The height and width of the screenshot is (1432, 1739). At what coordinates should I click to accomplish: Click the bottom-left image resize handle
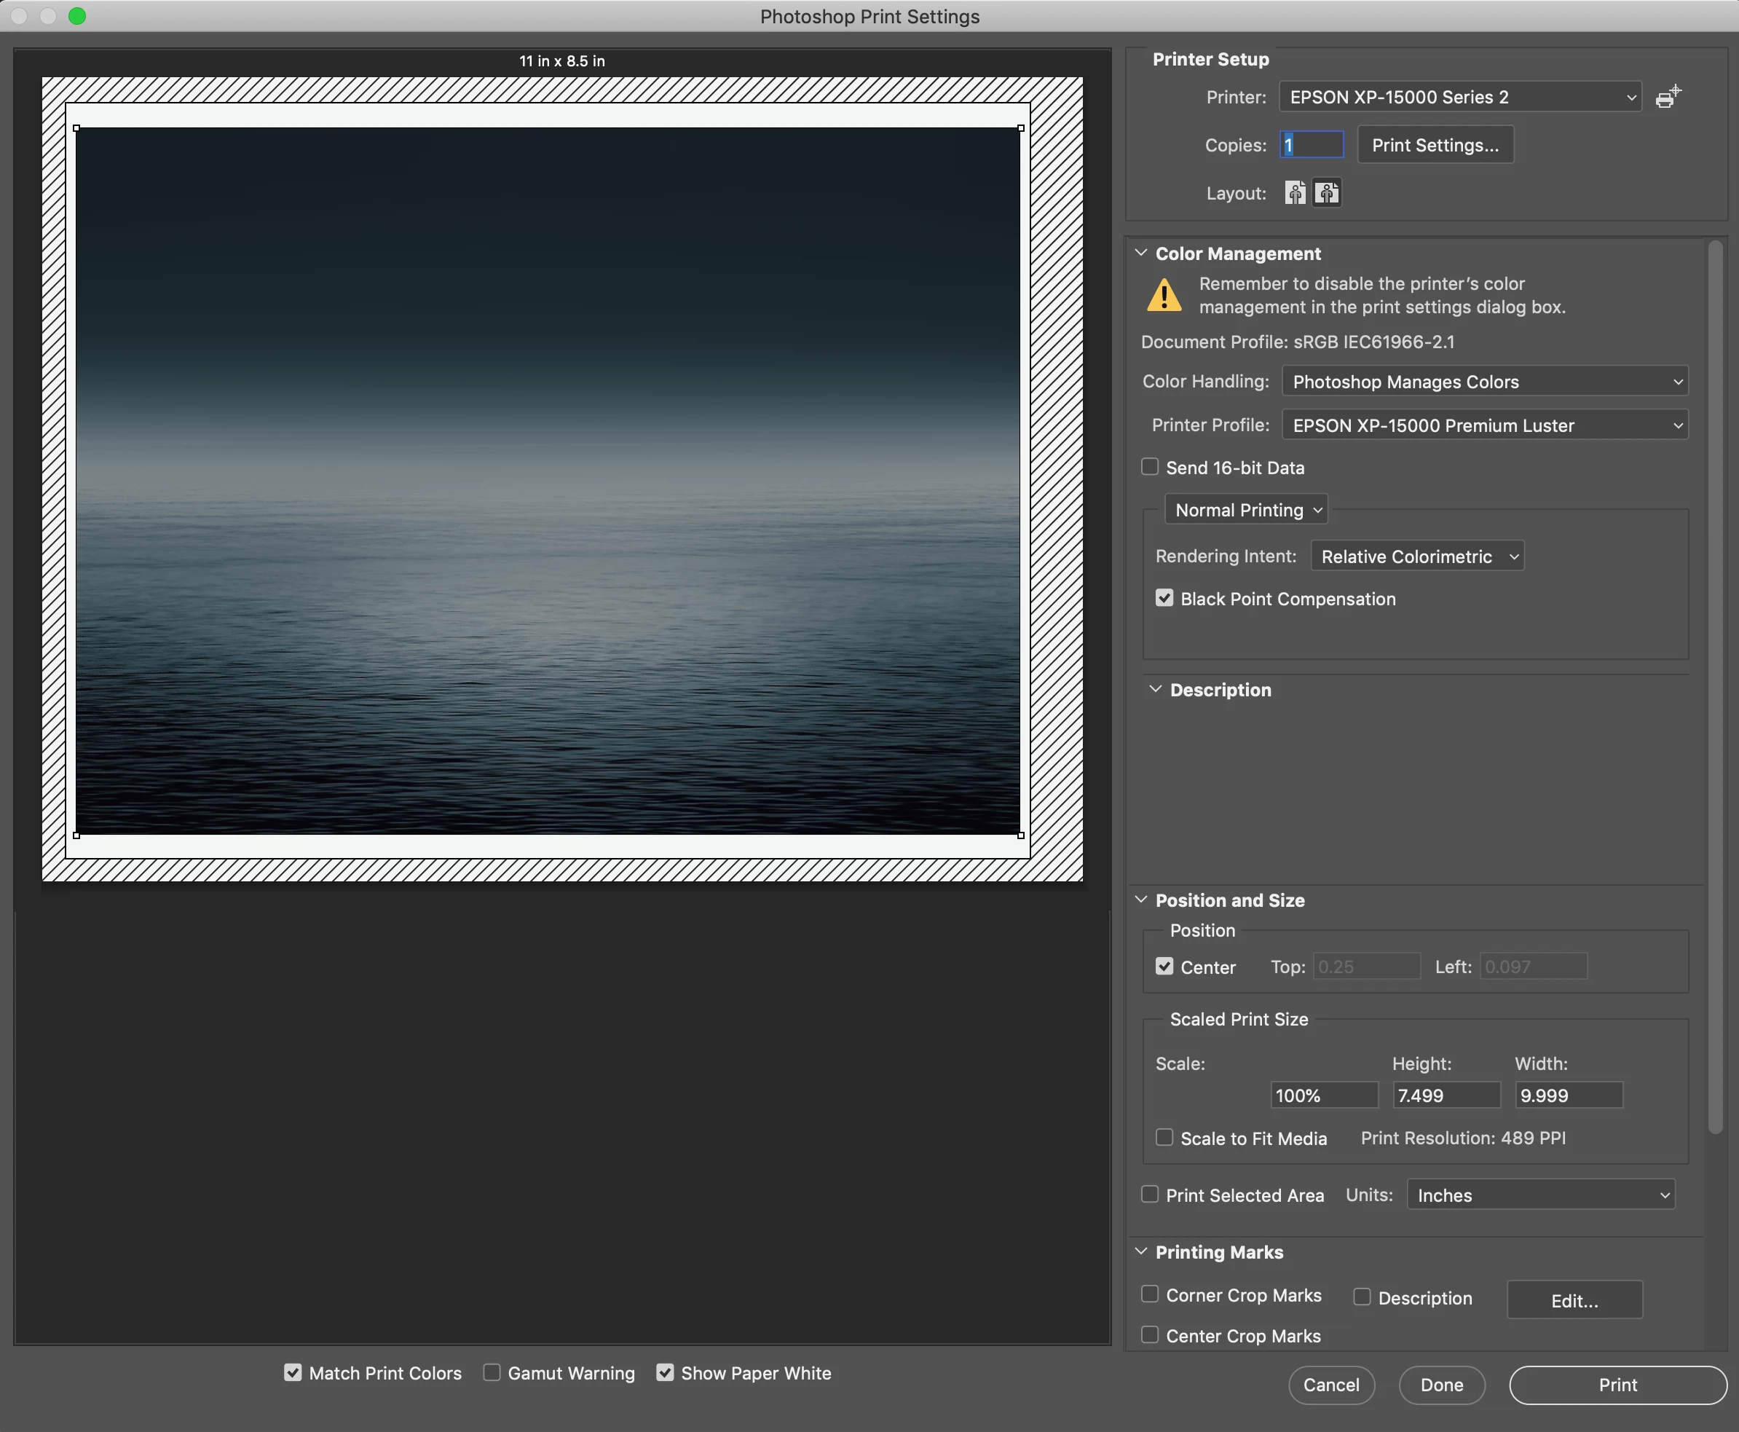coord(76,835)
